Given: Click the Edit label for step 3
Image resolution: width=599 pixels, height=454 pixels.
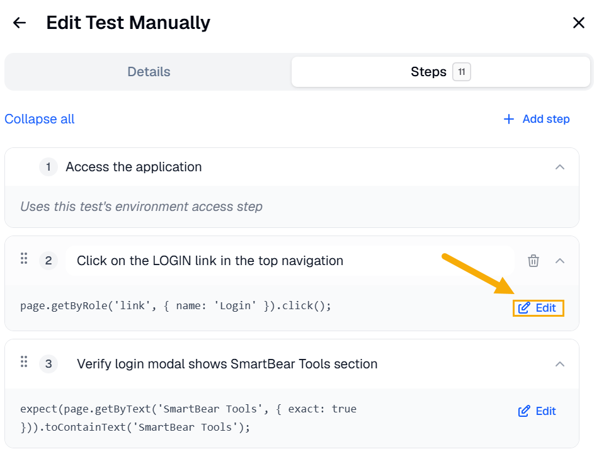Looking at the screenshot, I should pyautogui.click(x=545, y=411).
